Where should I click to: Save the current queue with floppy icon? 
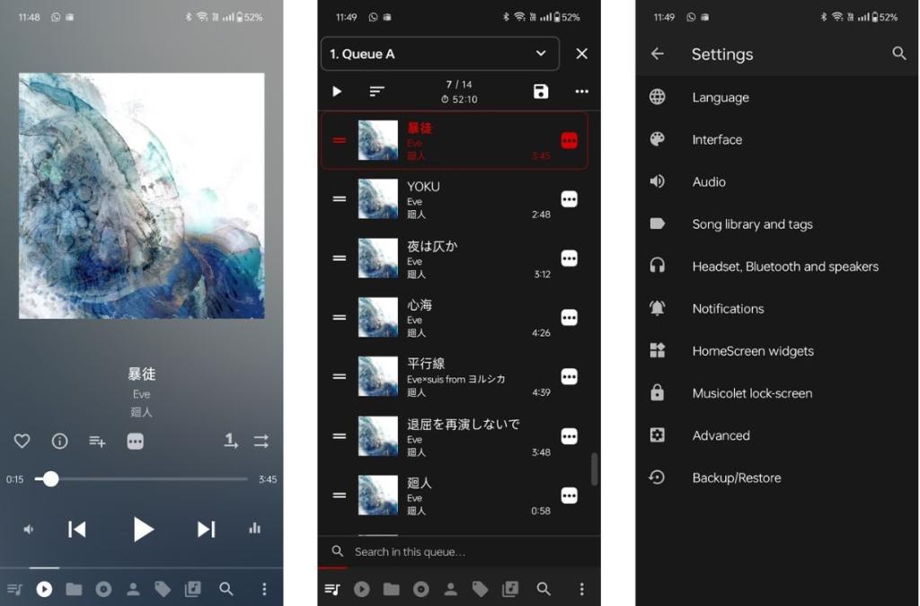pyautogui.click(x=540, y=91)
